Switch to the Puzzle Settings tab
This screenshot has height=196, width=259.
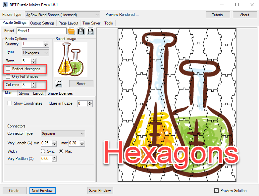tap(15, 23)
